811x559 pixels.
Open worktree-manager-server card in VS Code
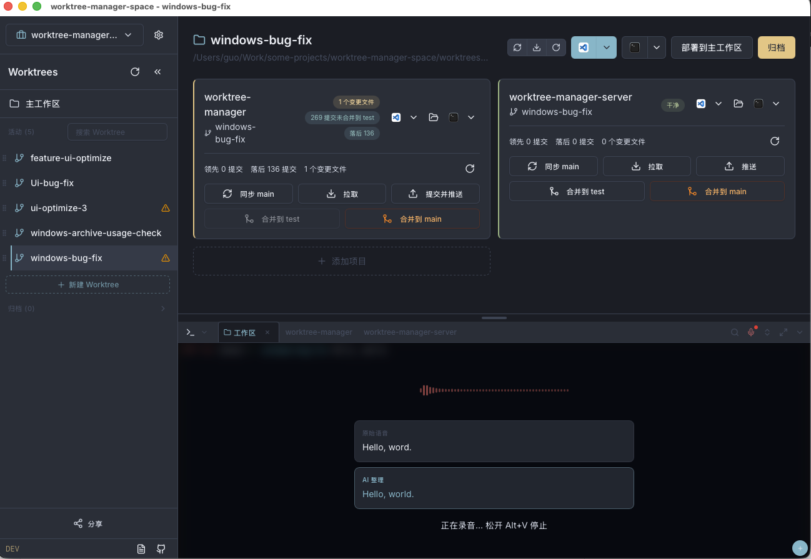coord(701,104)
